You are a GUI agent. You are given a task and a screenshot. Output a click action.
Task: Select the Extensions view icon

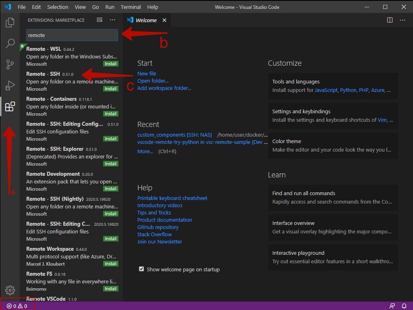(10, 106)
